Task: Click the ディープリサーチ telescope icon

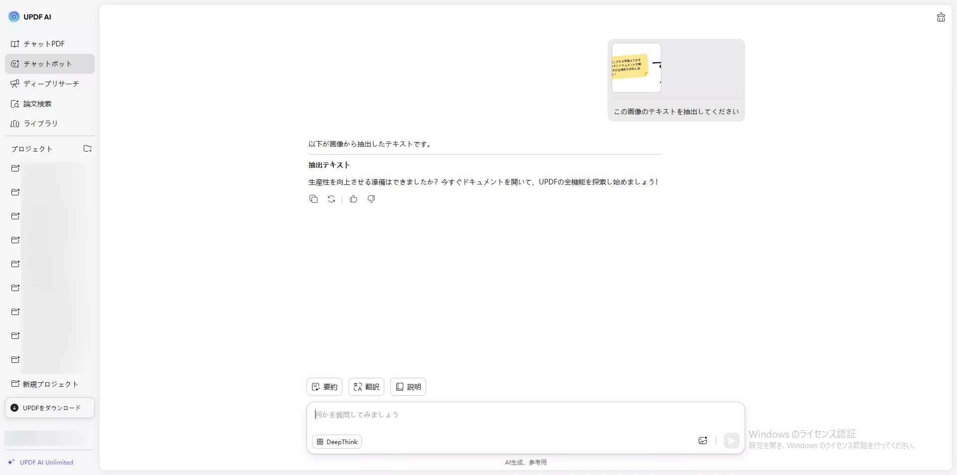Action: click(15, 84)
